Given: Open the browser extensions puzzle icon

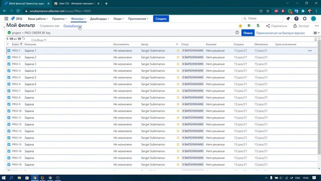Looking at the screenshot, I should click(303, 11).
